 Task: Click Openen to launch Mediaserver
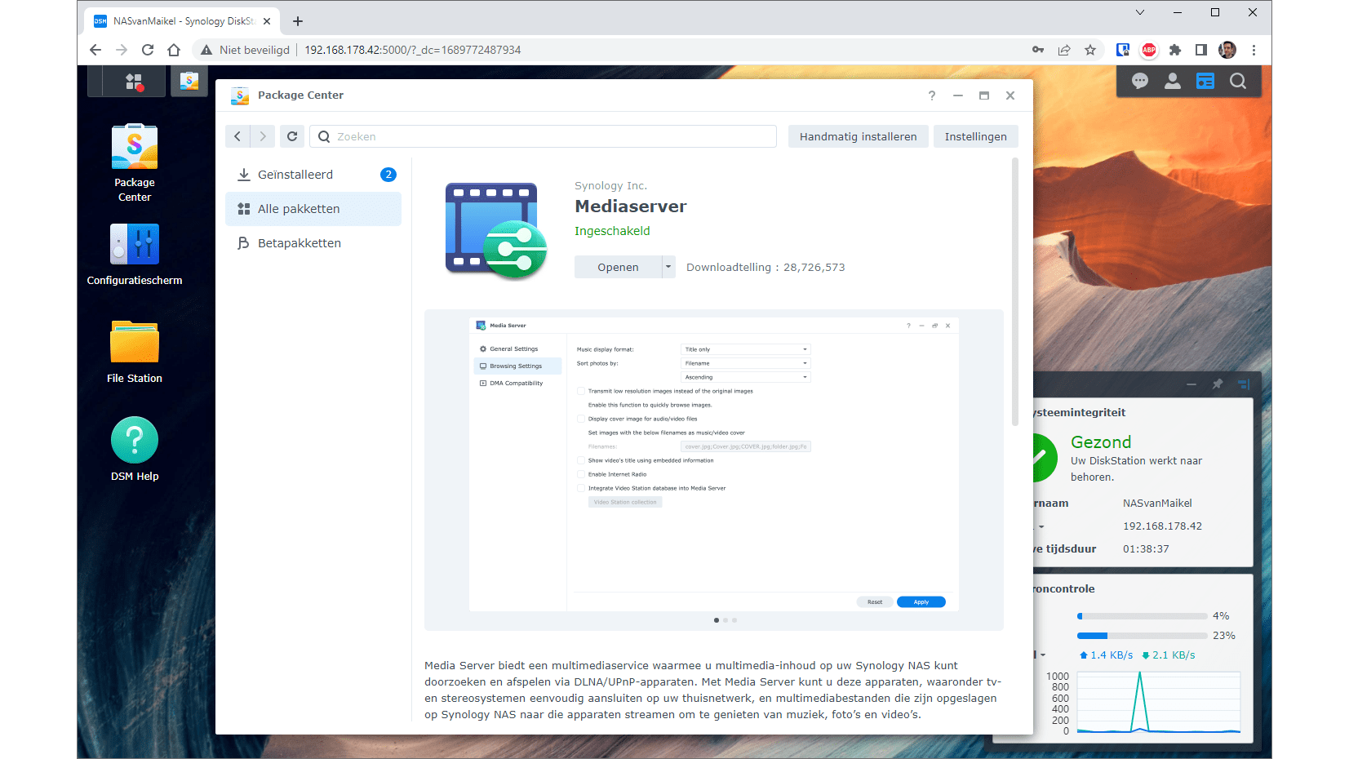coord(618,267)
